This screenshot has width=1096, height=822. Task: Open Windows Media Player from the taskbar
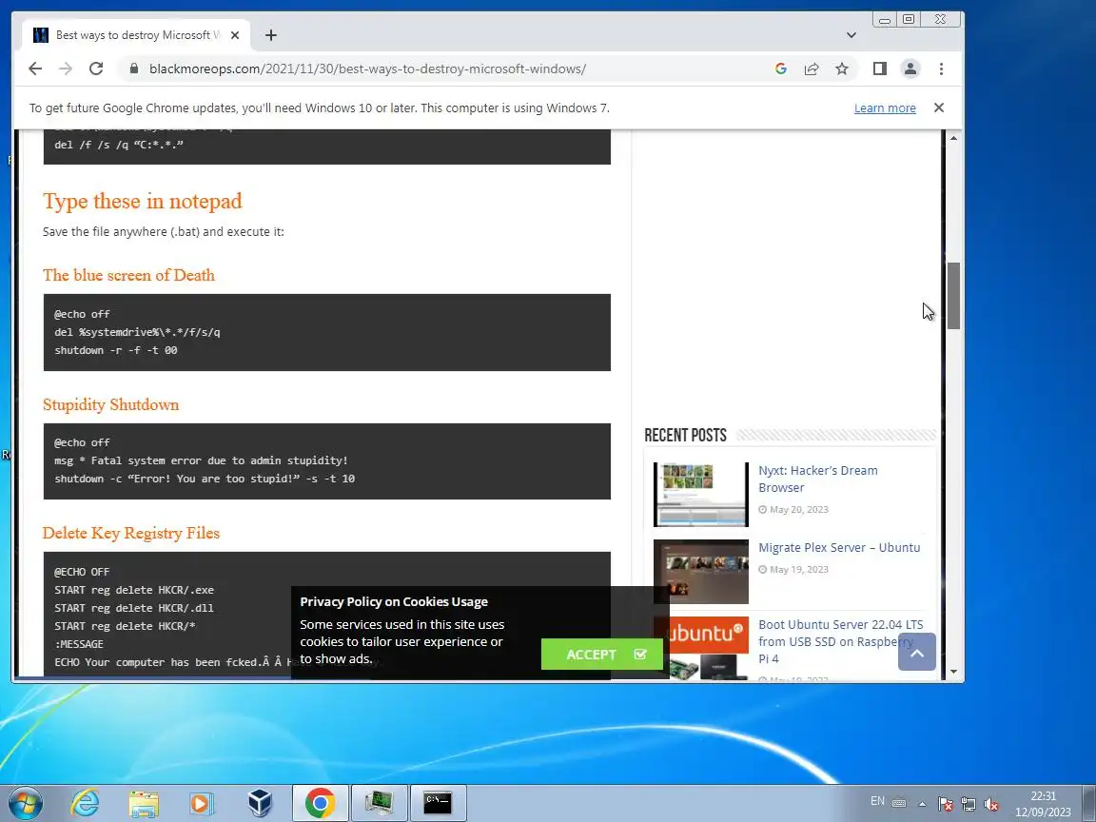pos(202,803)
